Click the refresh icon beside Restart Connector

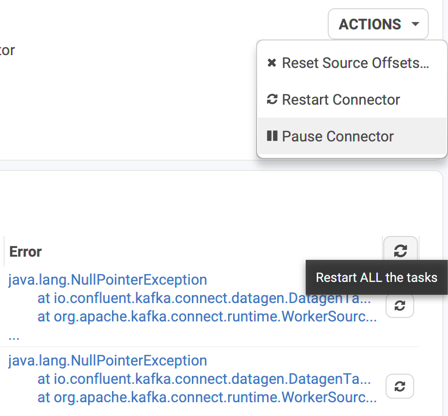[x=272, y=100]
